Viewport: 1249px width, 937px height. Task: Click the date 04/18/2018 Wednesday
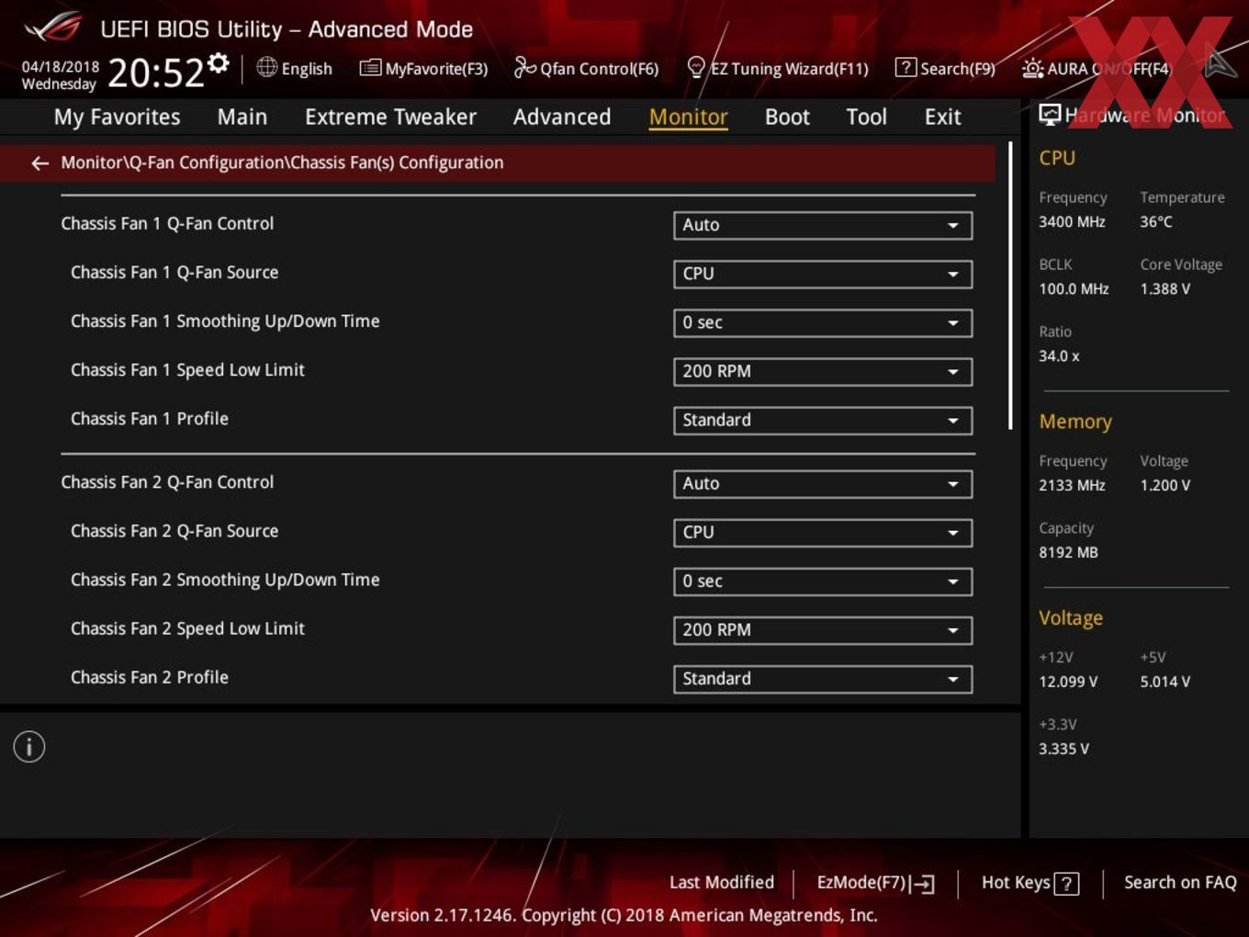60,75
